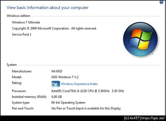Select the manufacturer value 'Mr.KKD'
Image resolution: width=166 pixels, height=121 pixels.
click(x=57, y=71)
